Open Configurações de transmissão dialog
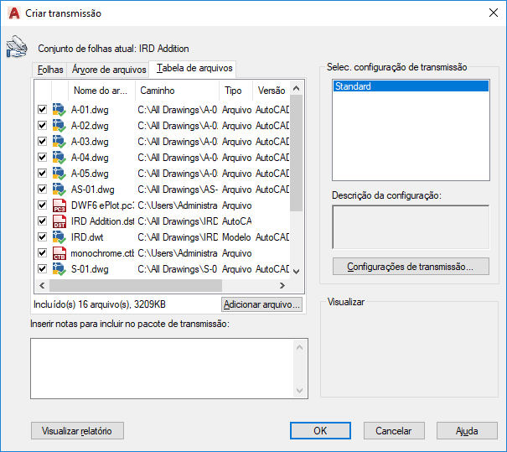 [x=411, y=267]
